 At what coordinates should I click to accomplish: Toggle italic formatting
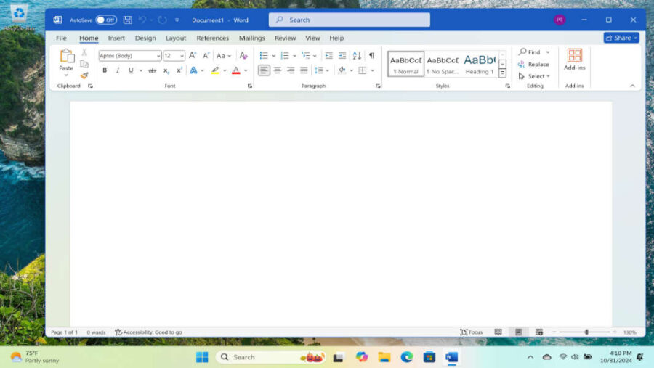[118, 70]
